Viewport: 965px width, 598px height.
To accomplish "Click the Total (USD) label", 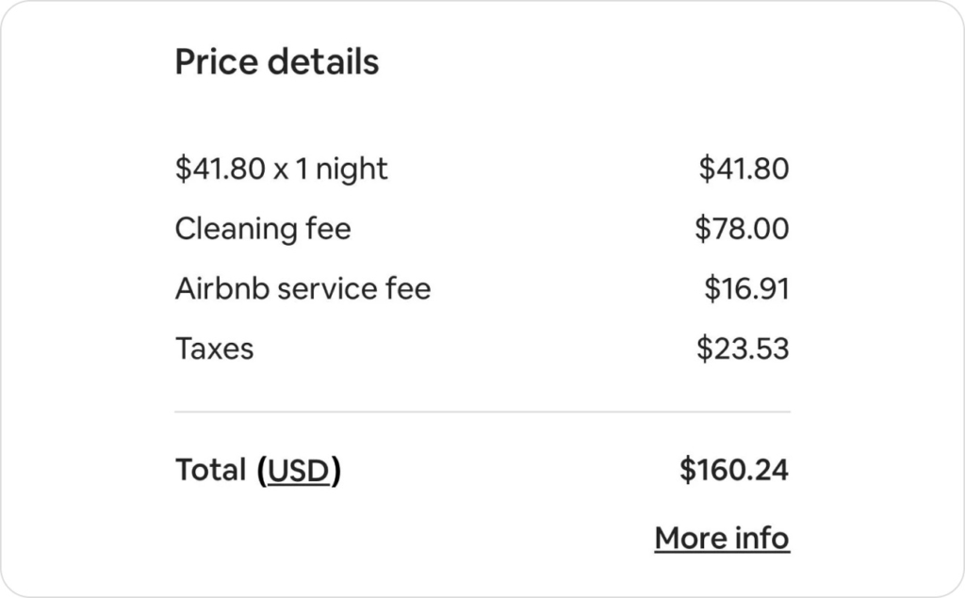I will [x=257, y=470].
